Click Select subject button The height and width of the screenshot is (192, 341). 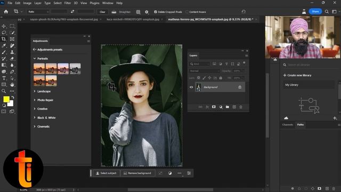tap(106, 173)
